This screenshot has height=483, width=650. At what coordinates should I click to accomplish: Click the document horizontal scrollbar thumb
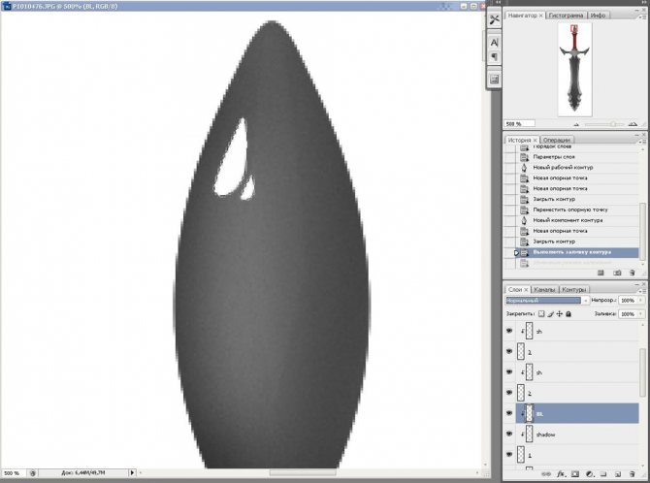303,472
